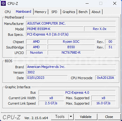This screenshot has width=122, height=121.
Task: Click the BIOS Version field 3002
Action: click(x=71, y=72)
